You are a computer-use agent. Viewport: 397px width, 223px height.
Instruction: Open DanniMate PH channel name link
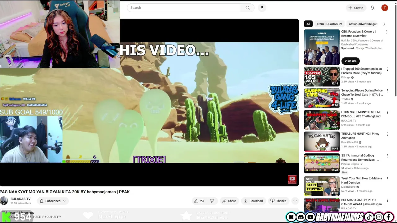pos(350,142)
